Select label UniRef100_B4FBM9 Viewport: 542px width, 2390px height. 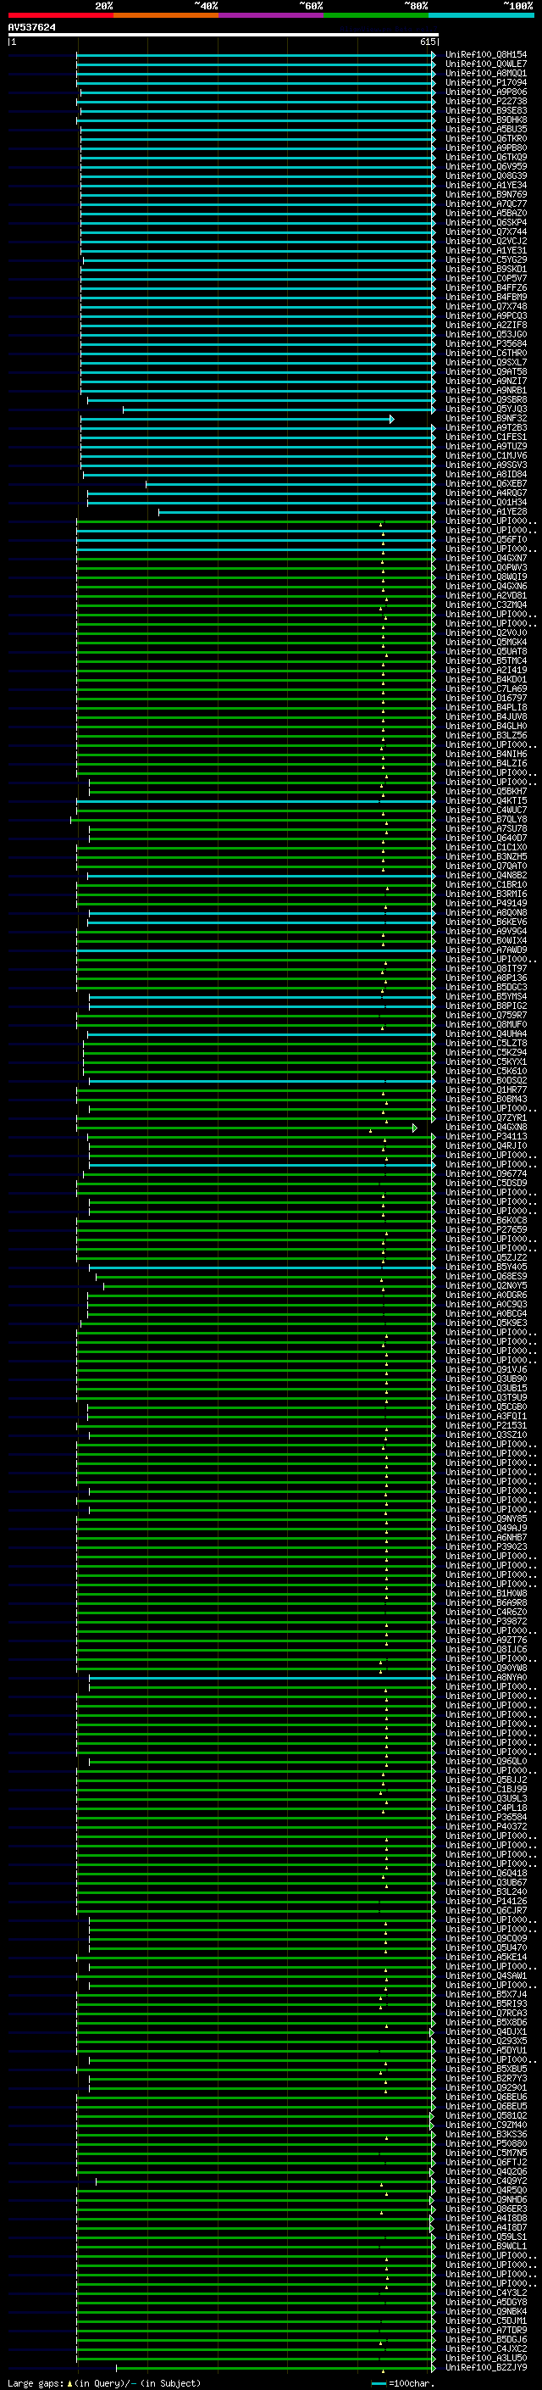[486, 297]
